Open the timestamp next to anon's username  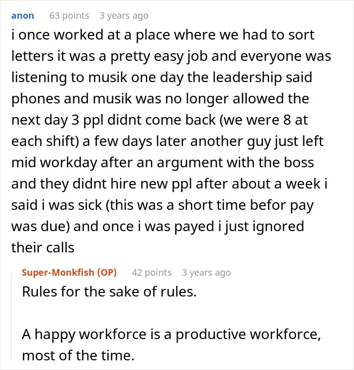[124, 16]
